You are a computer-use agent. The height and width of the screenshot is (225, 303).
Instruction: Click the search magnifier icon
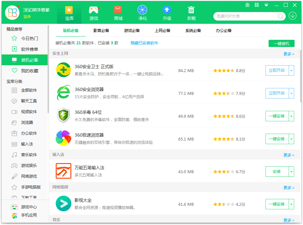281,16
